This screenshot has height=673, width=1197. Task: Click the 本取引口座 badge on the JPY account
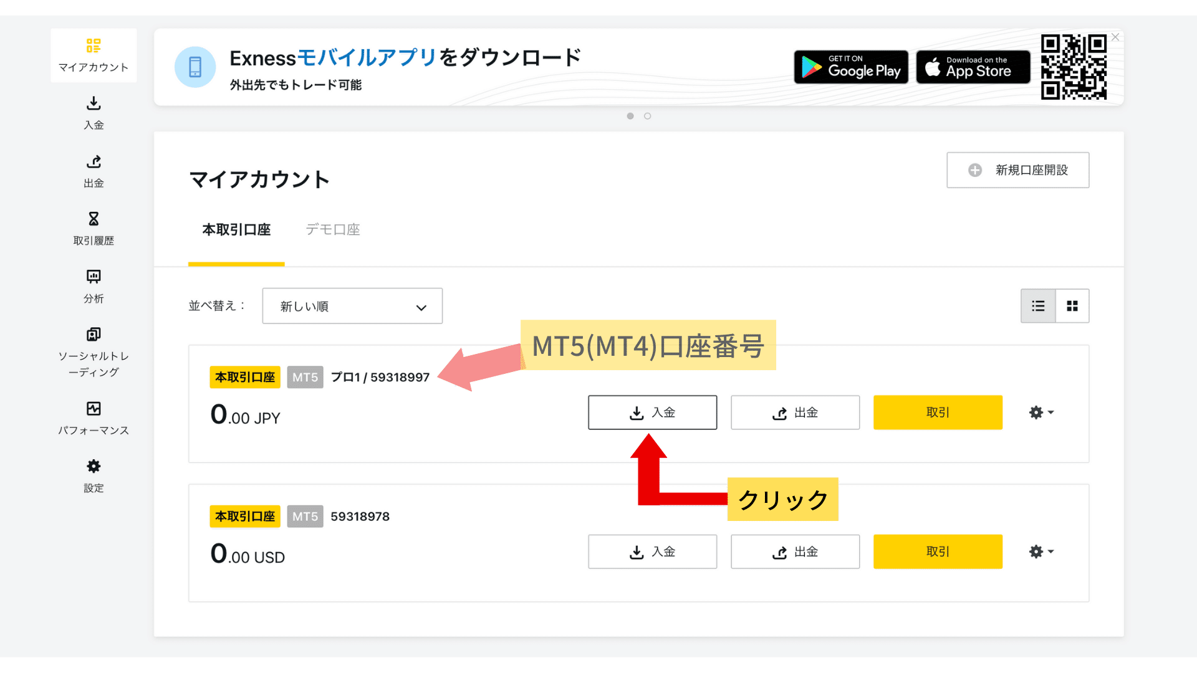[x=245, y=378]
